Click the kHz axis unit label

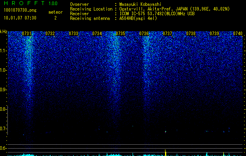[4, 32]
